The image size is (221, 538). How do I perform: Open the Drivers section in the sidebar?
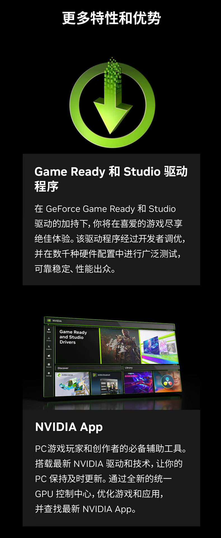pos(49,339)
